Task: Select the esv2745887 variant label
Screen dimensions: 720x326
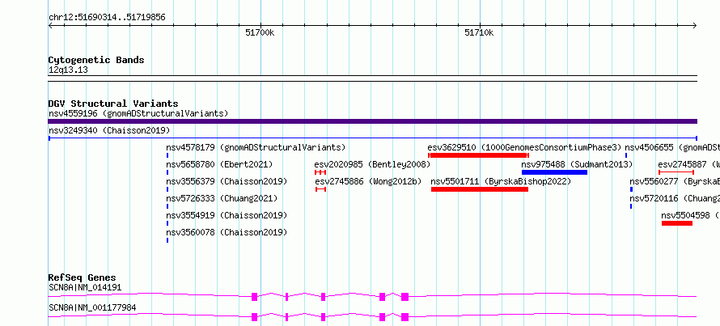Action: (688, 164)
